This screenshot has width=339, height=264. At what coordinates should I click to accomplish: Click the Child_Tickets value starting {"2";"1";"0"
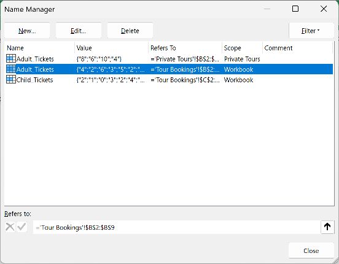click(111, 80)
